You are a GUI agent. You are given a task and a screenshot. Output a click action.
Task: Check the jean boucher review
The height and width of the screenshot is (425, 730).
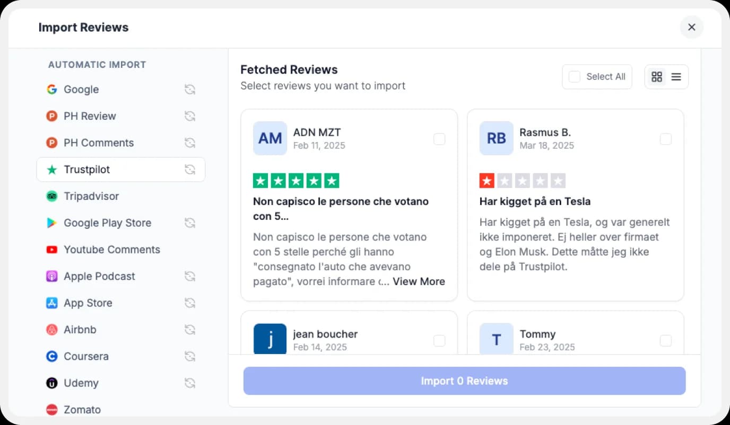pos(439,341)
